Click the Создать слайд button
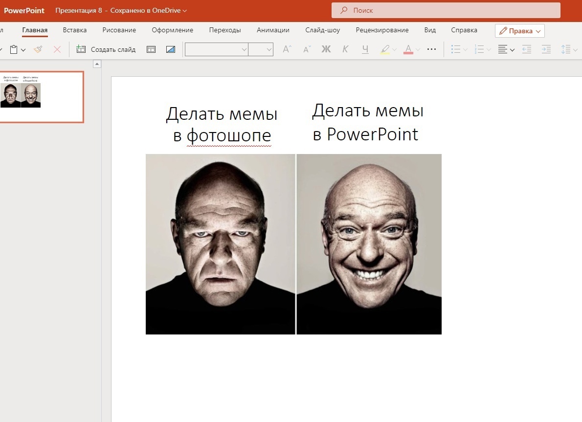The image size is (582, 422). point(106,49)
